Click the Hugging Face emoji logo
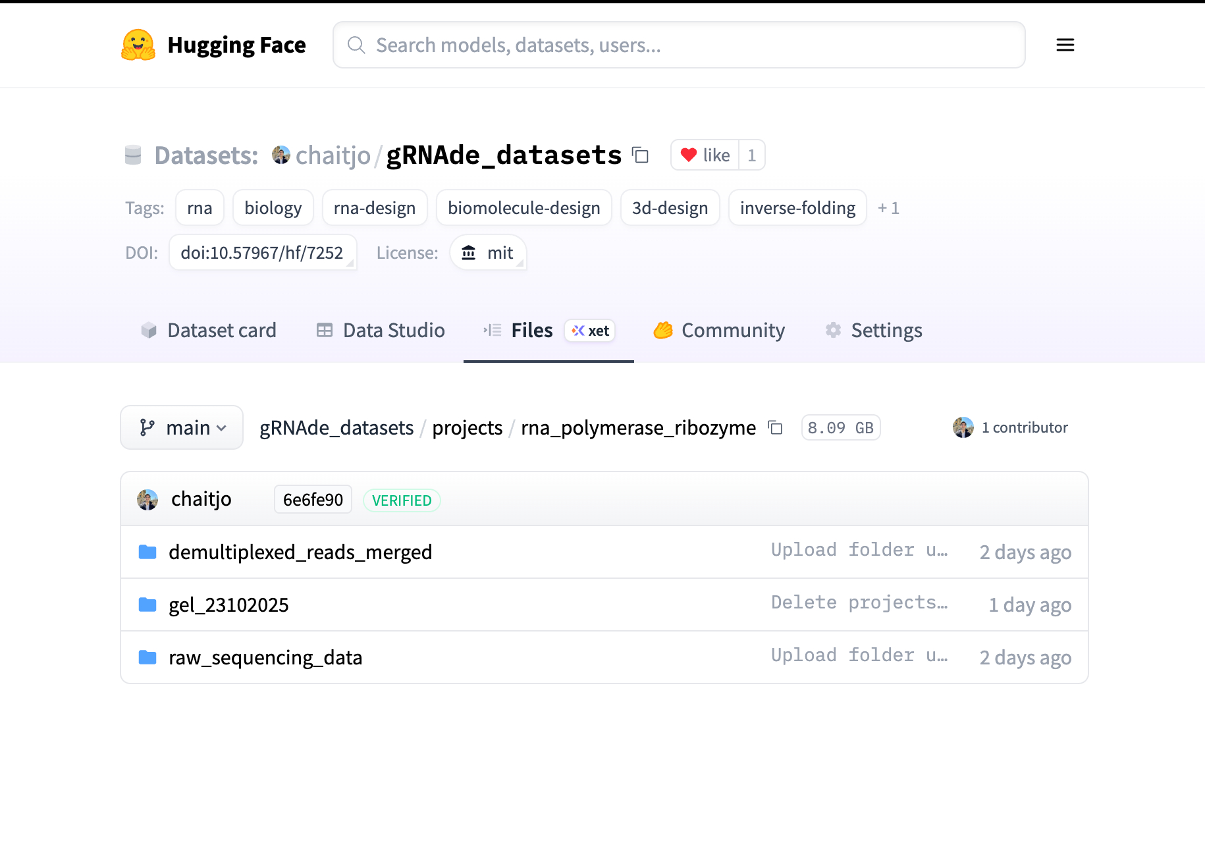Viewport: 1205px width, 860px height. click(138, 45)
